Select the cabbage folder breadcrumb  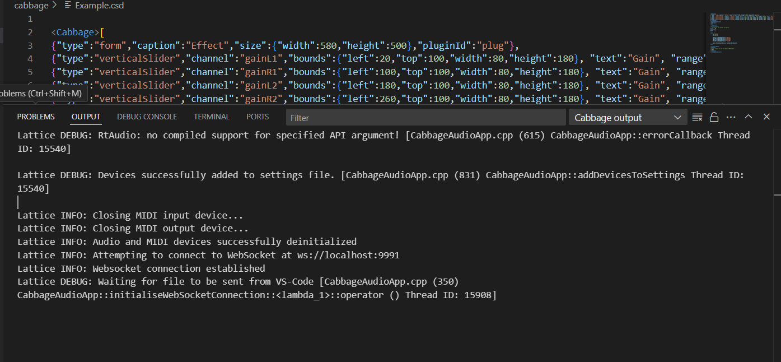31,6
